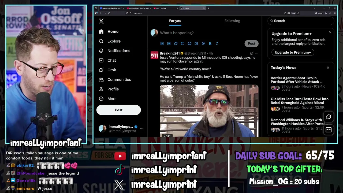Screen dimensions: 343x193
Task: Open the Explore page
Action: [110, 41]
